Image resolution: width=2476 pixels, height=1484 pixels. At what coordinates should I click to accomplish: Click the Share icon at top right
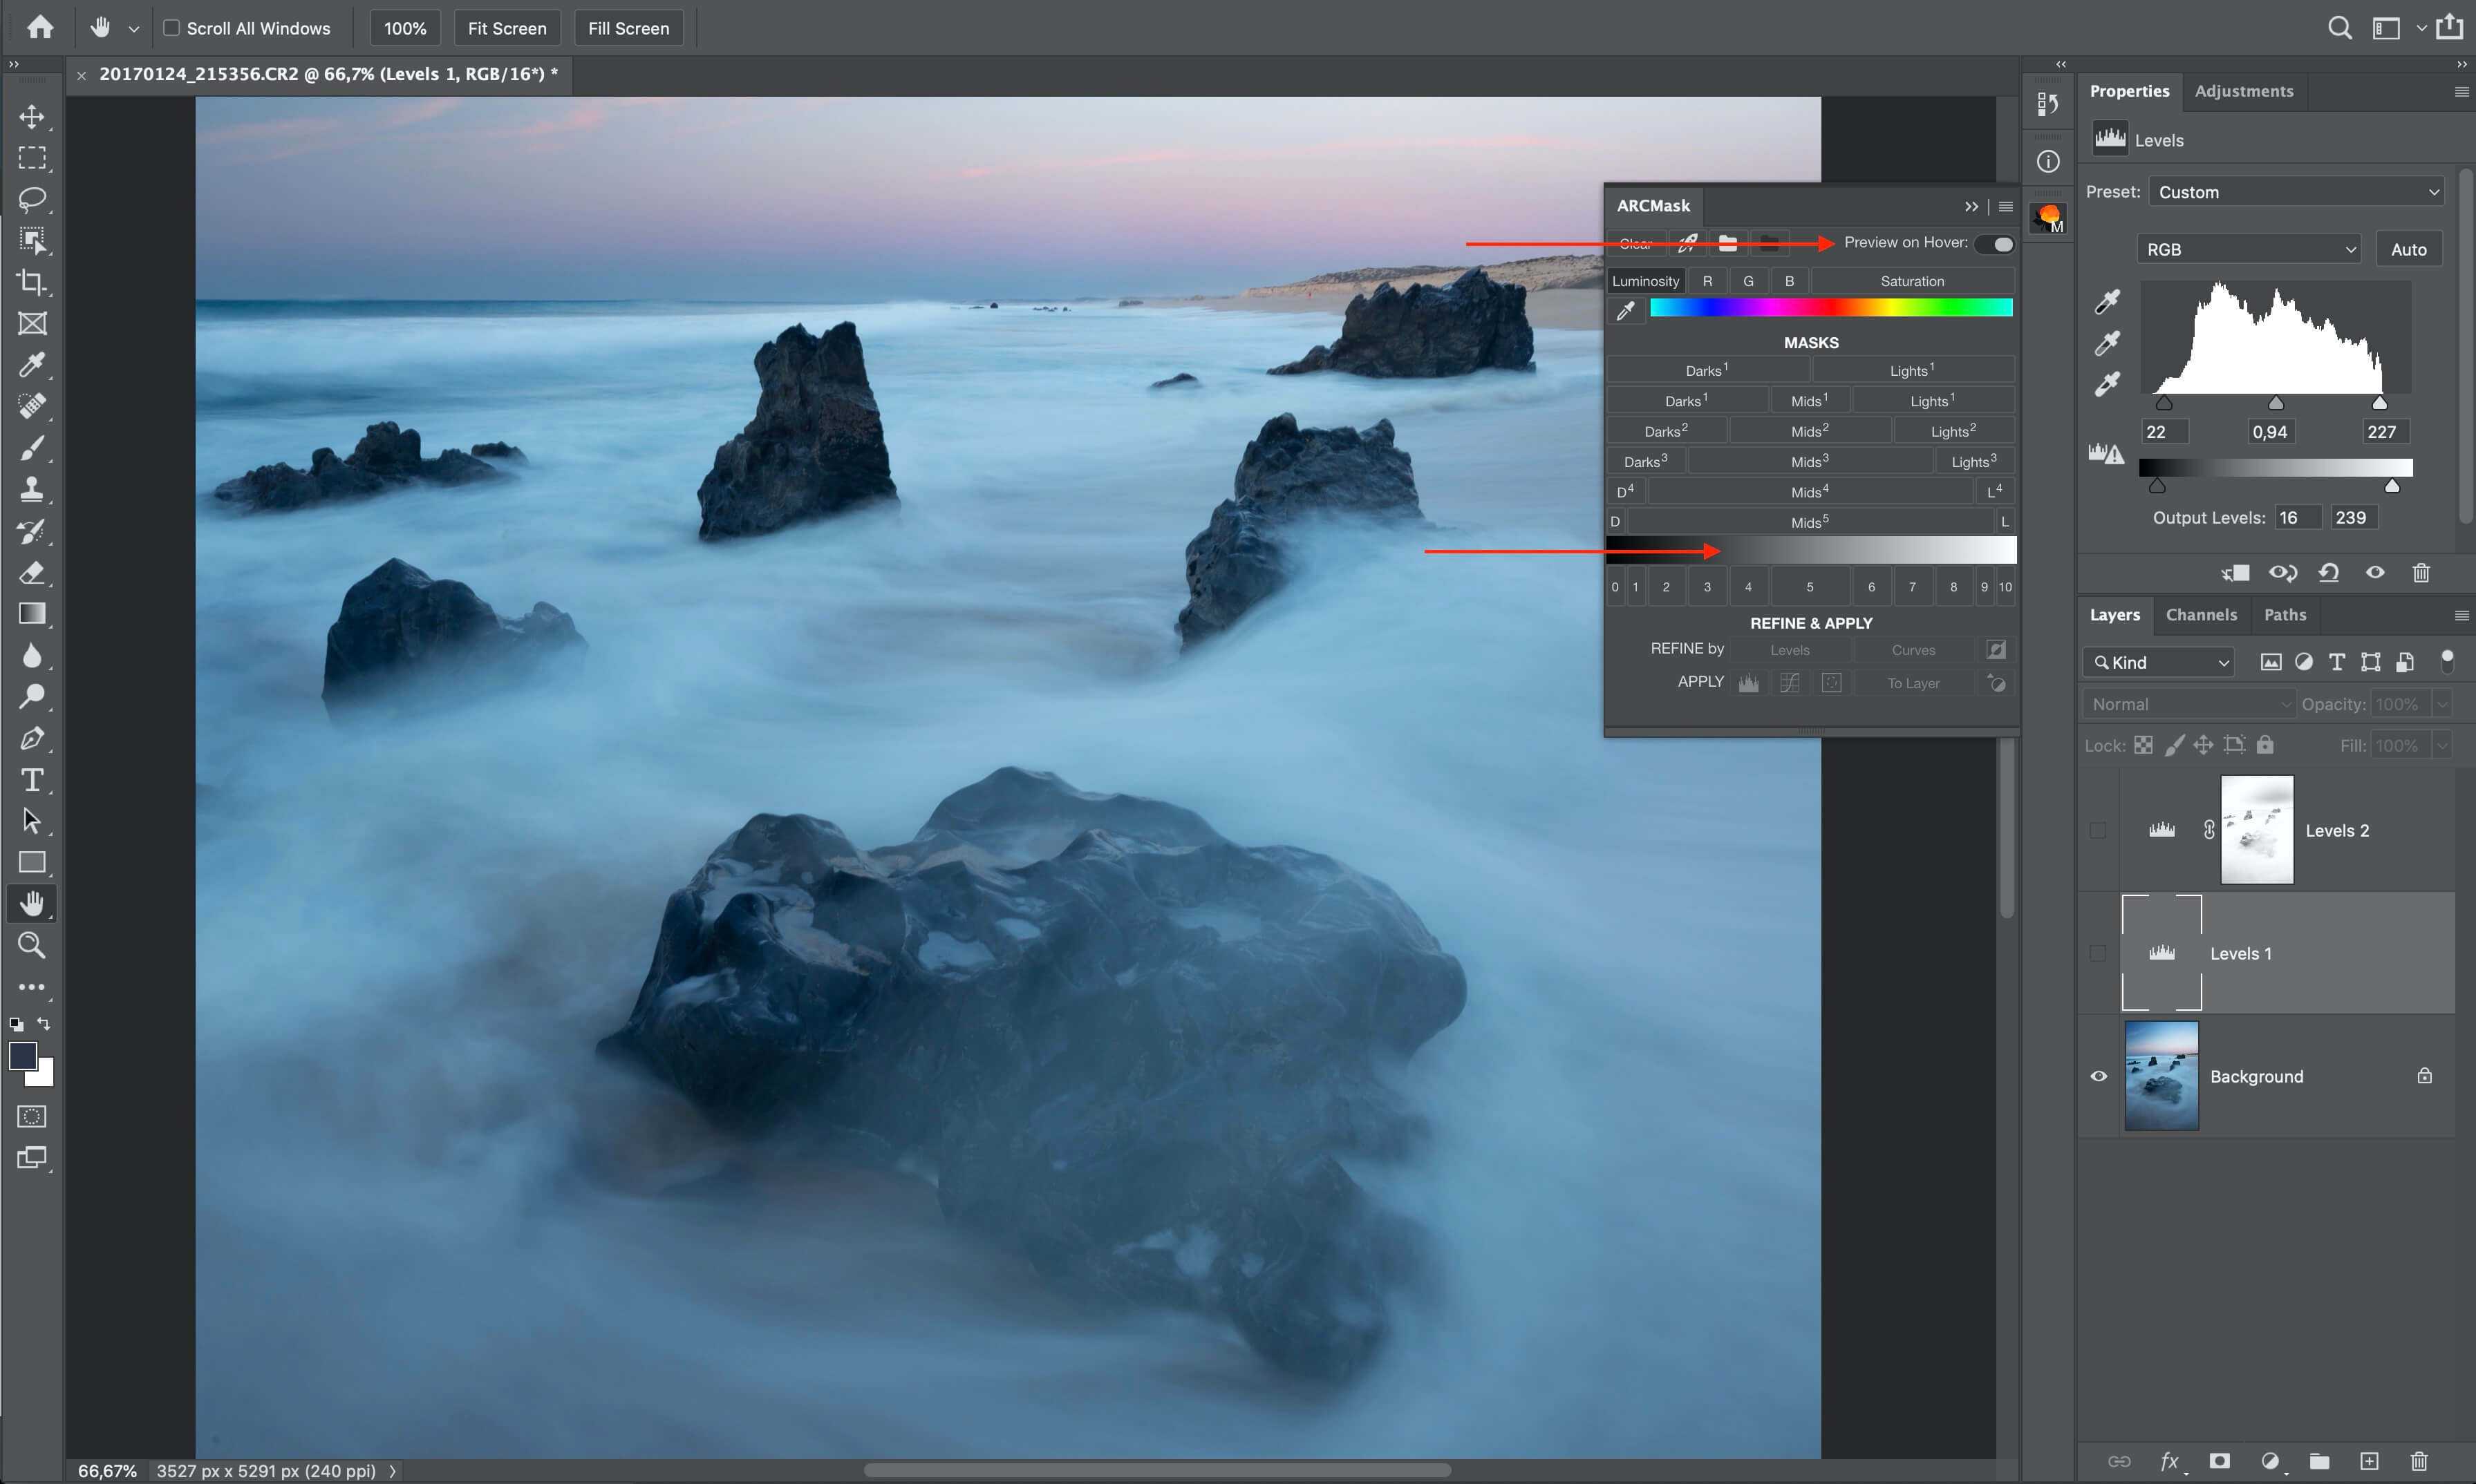[2449, 27]
